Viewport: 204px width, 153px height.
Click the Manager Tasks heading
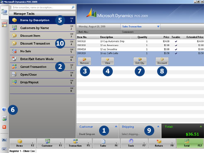point(24,14)
